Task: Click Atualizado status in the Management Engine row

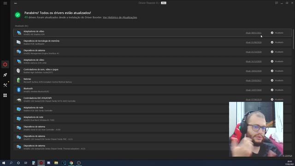Action: [277, 52]
